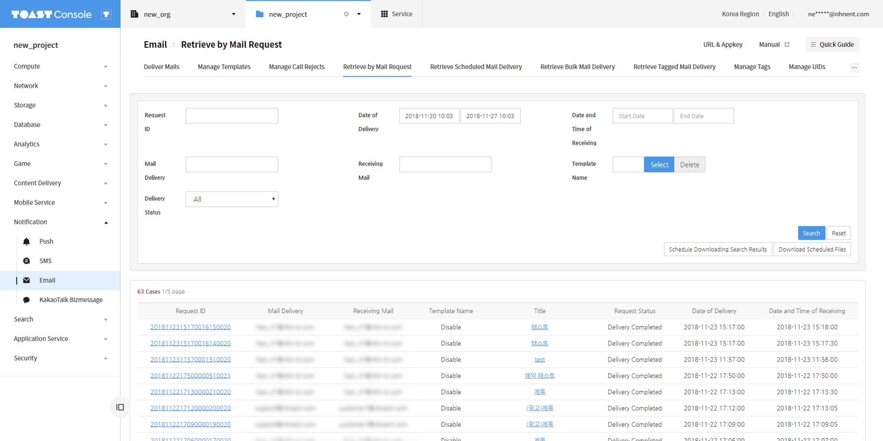Screen dimensions: 883x441
Task: Switch to Manage Templates tab
Action: coord(224,67)
